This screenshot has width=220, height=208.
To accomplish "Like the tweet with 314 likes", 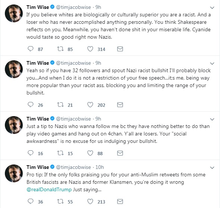I will point(90,49).
